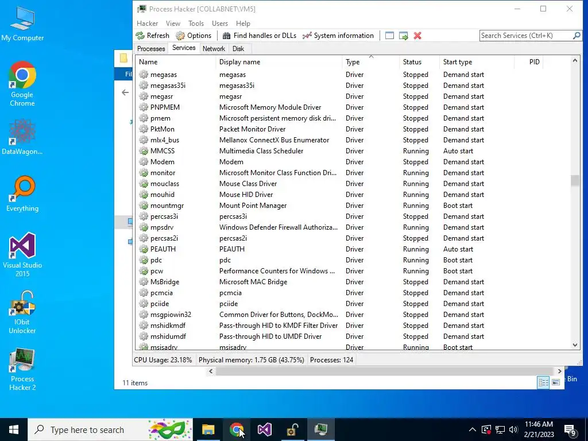Open the Users menu

(x=220, y=23)
